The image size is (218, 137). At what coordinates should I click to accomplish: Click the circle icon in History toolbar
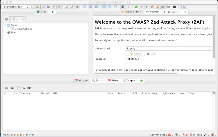pos(6,88)
